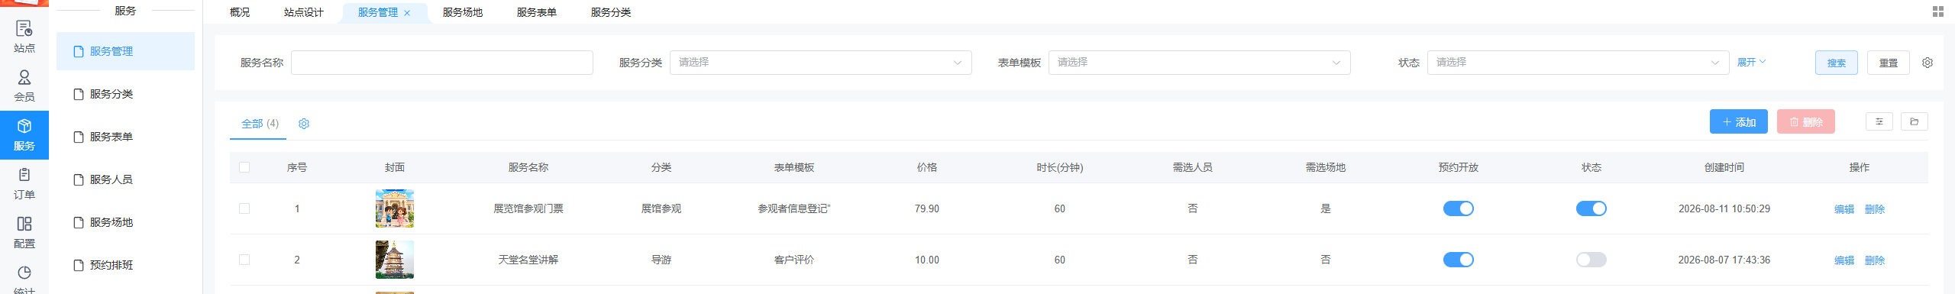Click 删除 for 展览馆参观门票
Image resolution: width=1955 pixels, height=294 pixels.
tap(1875, 209)
